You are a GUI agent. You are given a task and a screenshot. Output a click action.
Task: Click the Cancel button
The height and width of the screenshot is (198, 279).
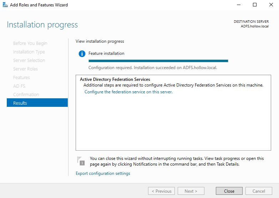tap(259, 191)
